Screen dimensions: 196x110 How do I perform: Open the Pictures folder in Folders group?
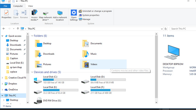pyautogui.click(x=38, y=64)
